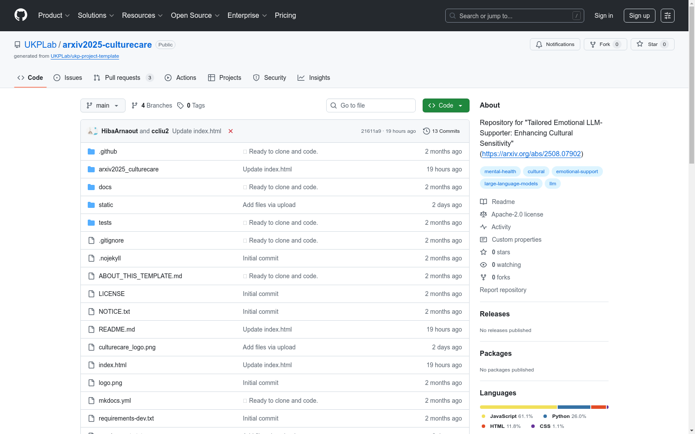Click the Custom properties note icon

(483, 240)
